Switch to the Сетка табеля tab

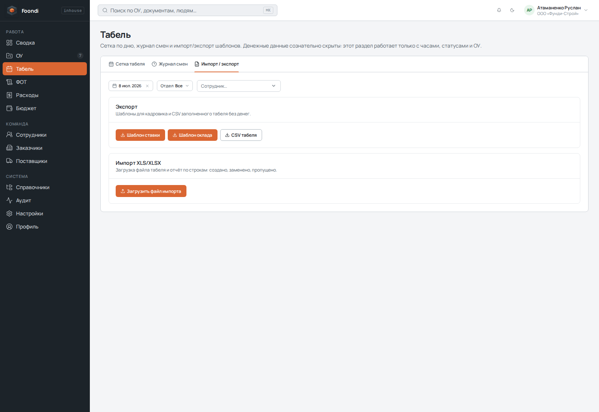click(127, 64)
